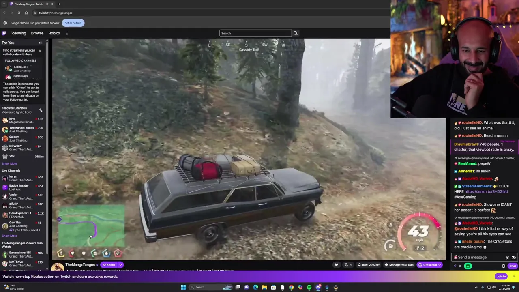Collapse the For You sidebar

[x=41, y=43]
